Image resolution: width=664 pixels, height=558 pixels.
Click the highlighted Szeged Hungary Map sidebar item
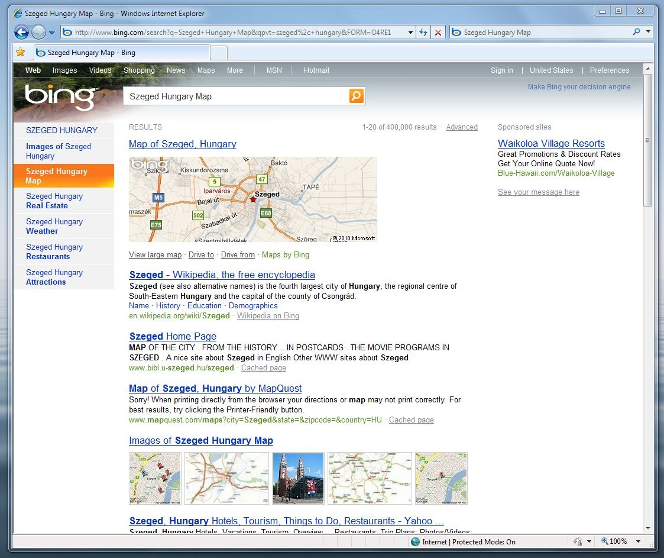click(x=63, y=176)
